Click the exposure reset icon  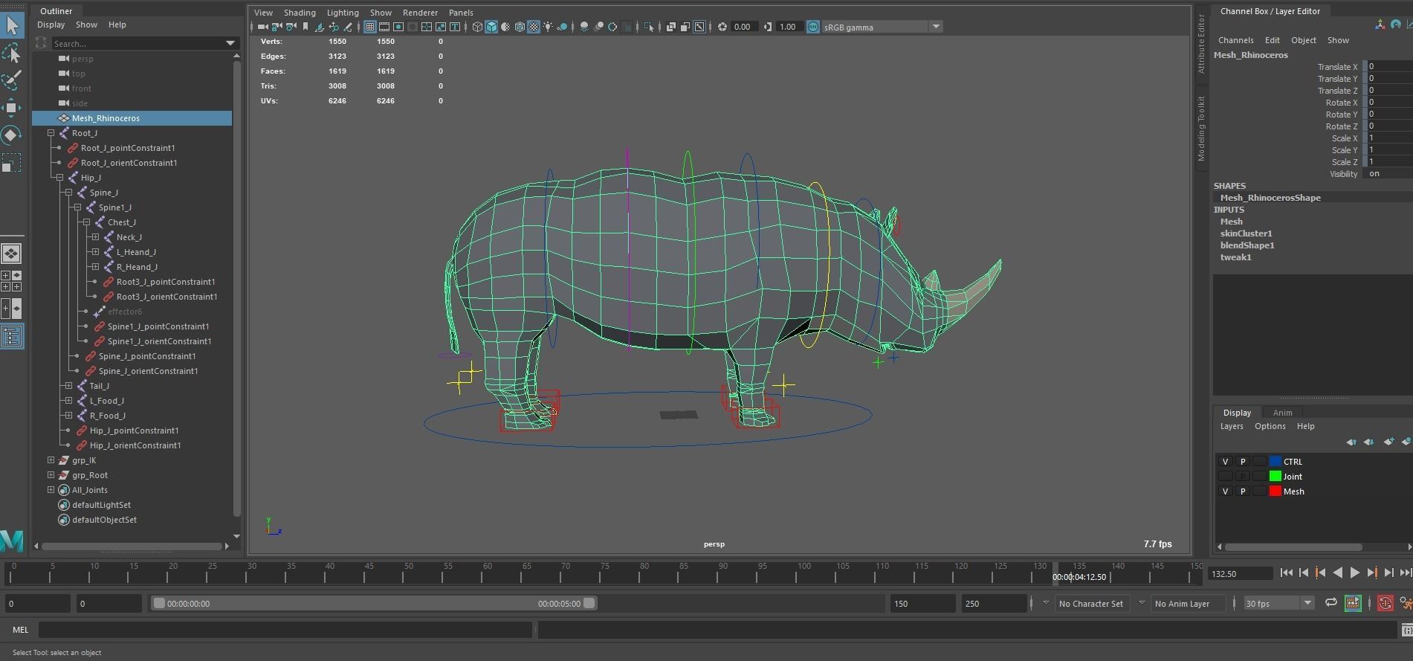[x=722, y=27]
